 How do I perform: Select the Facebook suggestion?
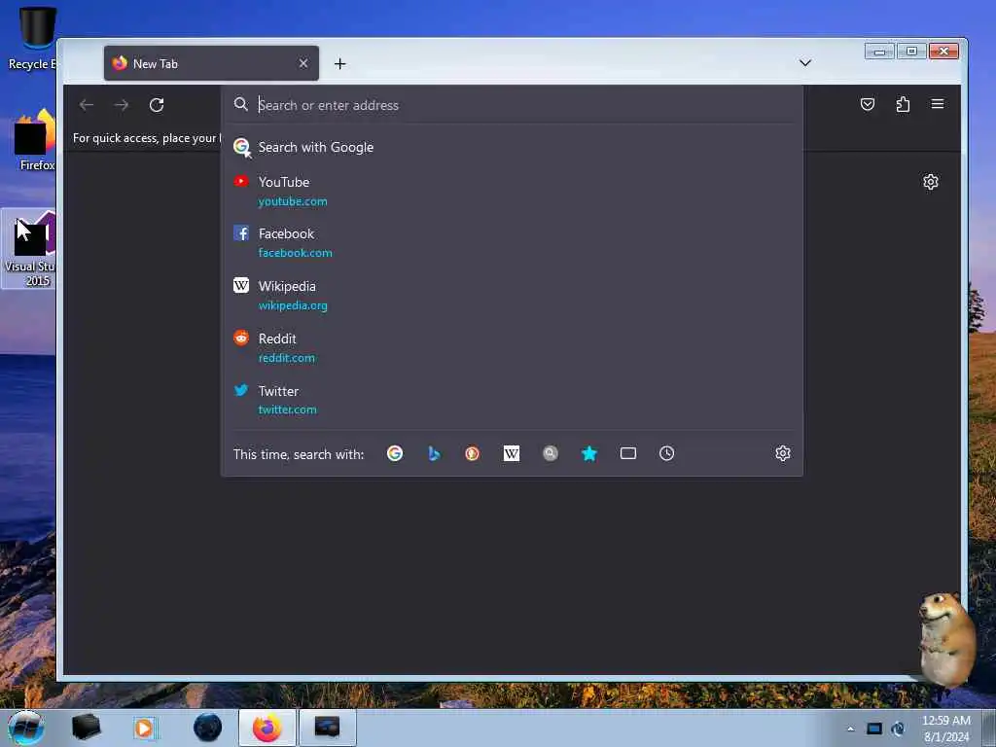click(512, 242)
